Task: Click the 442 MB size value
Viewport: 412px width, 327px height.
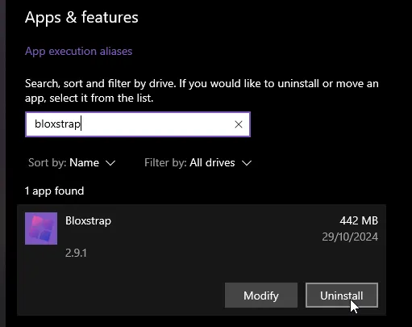Action: 359,220
